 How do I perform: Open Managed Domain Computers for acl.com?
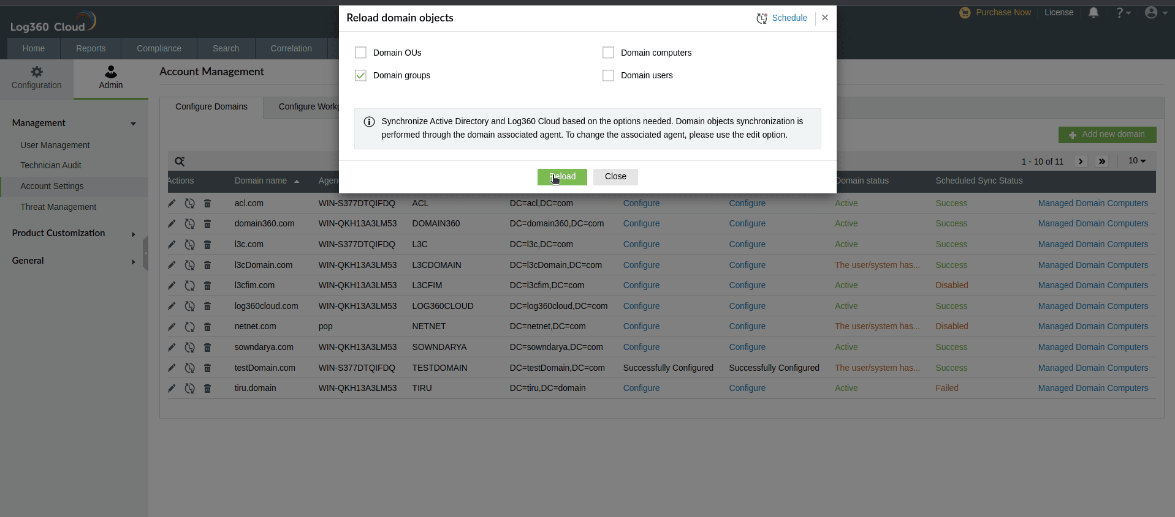(1093, 203)
